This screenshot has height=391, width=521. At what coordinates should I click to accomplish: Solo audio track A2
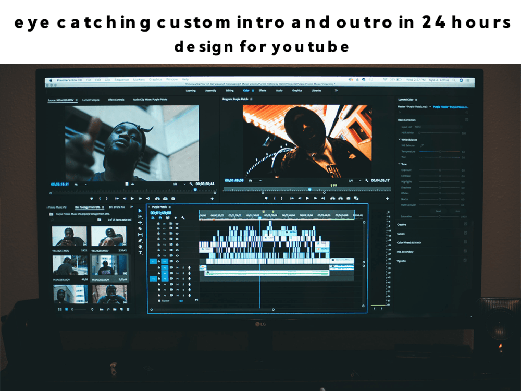point(183,273)
